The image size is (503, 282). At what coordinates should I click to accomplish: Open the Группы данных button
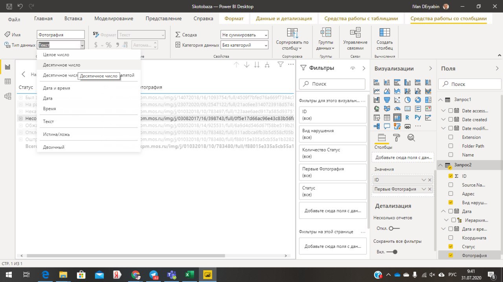click(325, 39)
